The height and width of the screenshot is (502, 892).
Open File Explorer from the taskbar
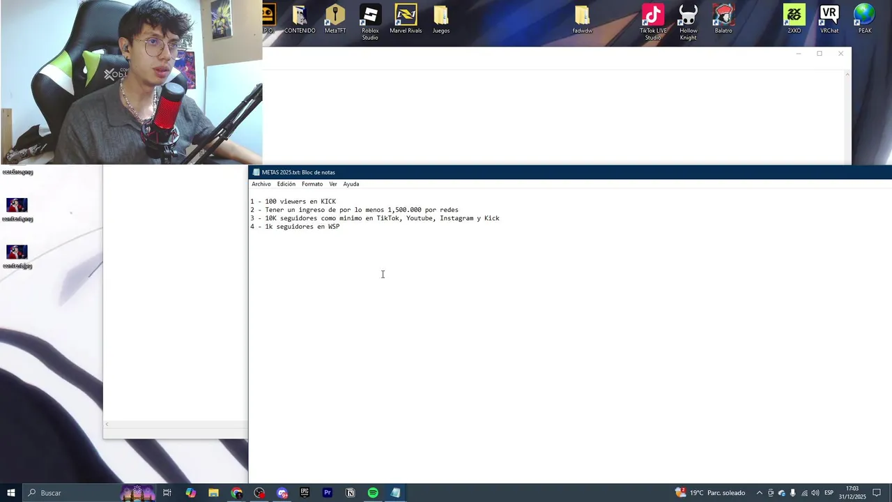213,493
